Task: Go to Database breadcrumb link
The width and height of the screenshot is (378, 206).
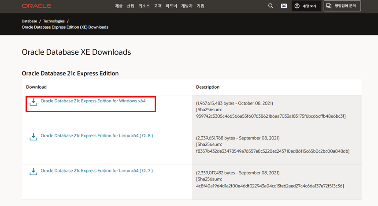Action: click(x=29, y=21)
